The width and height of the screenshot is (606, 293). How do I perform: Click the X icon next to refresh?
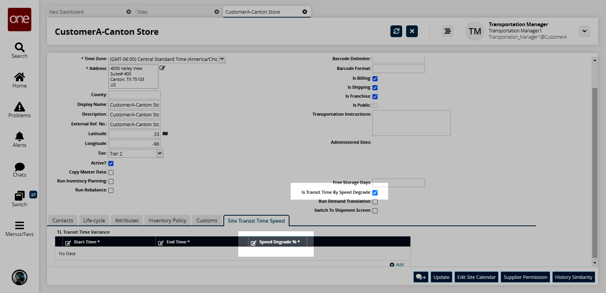point(412,31)
